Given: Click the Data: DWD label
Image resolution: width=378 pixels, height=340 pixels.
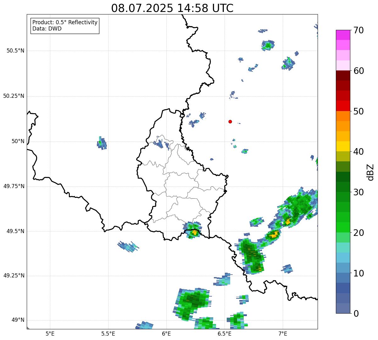Looking at the screenshot, I should (47, 29).
